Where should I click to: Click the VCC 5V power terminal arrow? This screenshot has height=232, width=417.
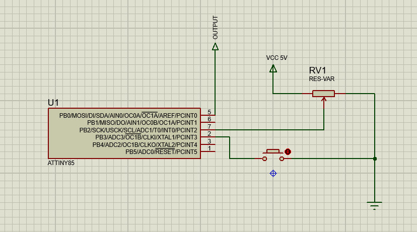[273, 69]
